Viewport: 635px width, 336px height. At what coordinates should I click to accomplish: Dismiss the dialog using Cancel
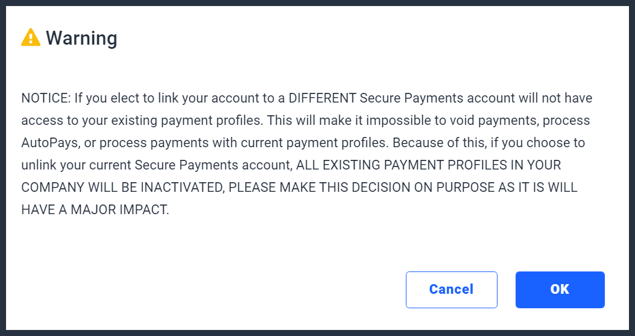click(451, 290)
